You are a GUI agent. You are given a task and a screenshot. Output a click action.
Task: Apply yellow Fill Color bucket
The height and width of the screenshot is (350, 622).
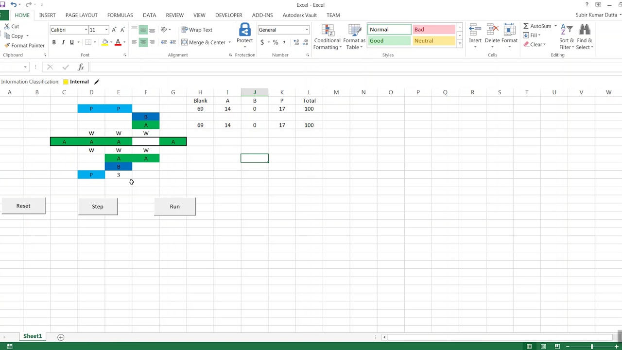[x=104, y=42]
